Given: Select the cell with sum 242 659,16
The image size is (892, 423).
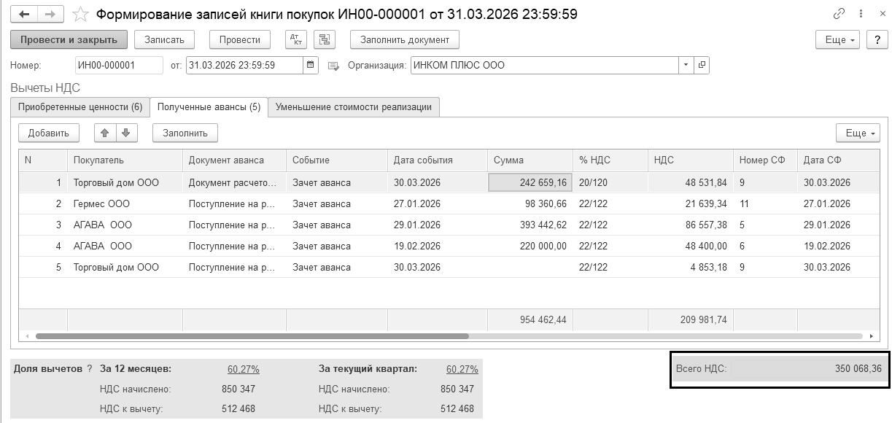Looking at the screenshot, I should tap(530, 182).
